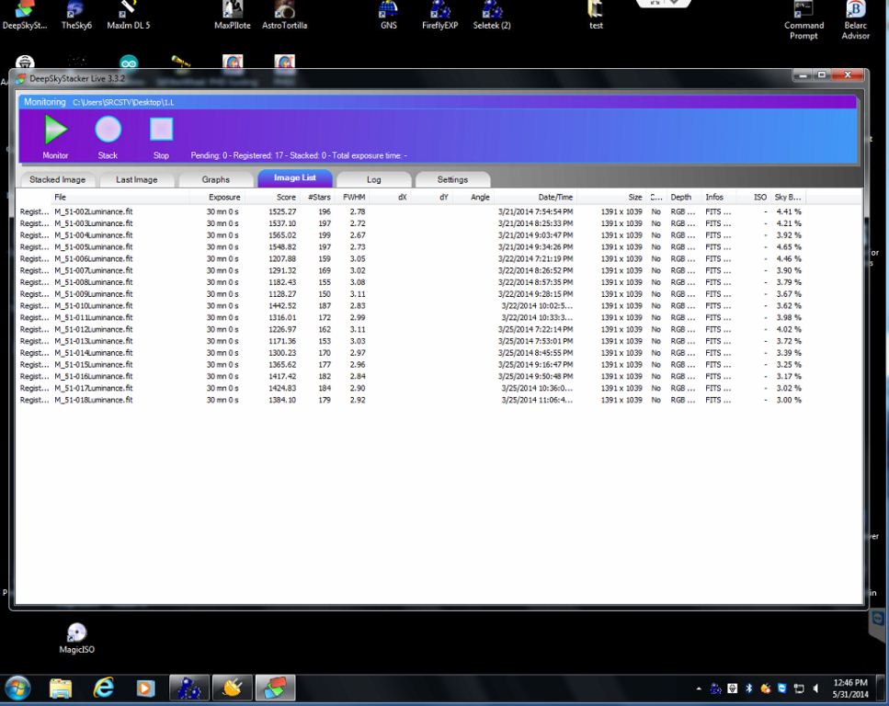Open TheSky6 desktop shortcut
This screenshot has height=706, width=889.
tap(76, 16)
